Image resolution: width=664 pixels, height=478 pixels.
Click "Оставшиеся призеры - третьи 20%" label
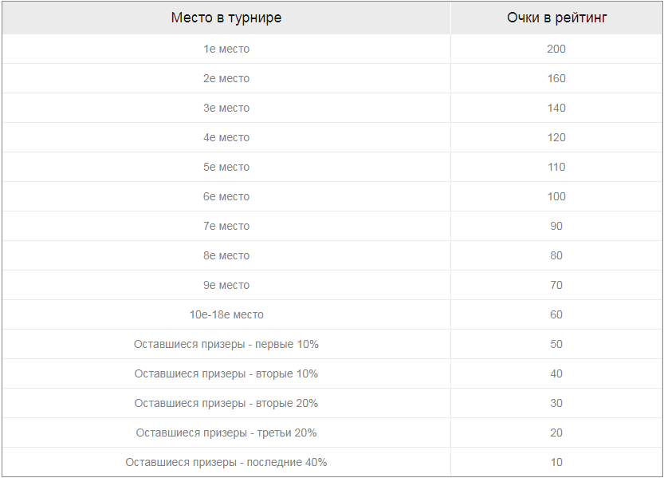226,433
